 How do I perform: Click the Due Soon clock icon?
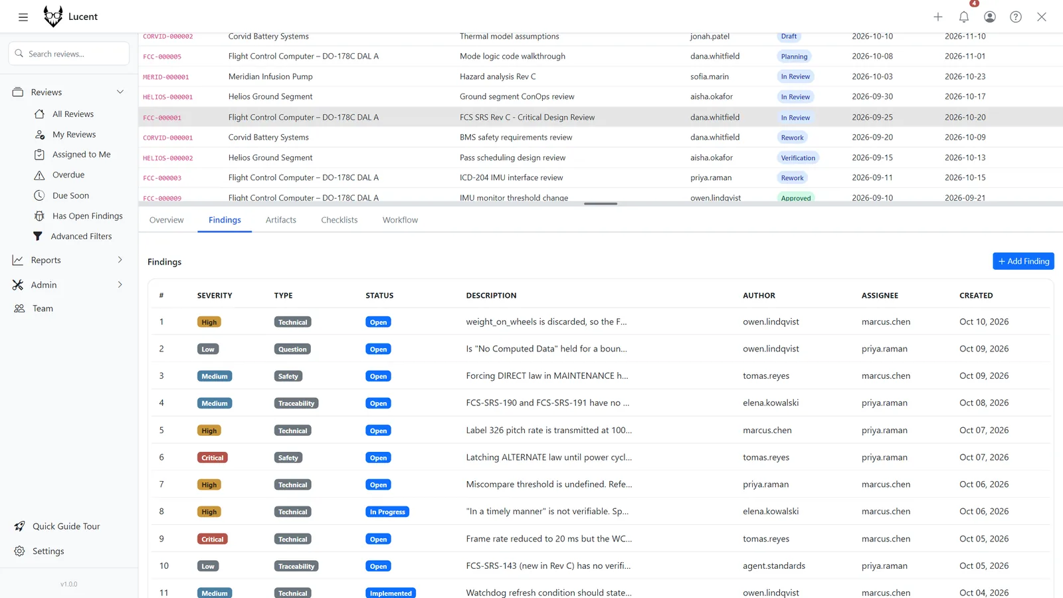tap(40, 196)
